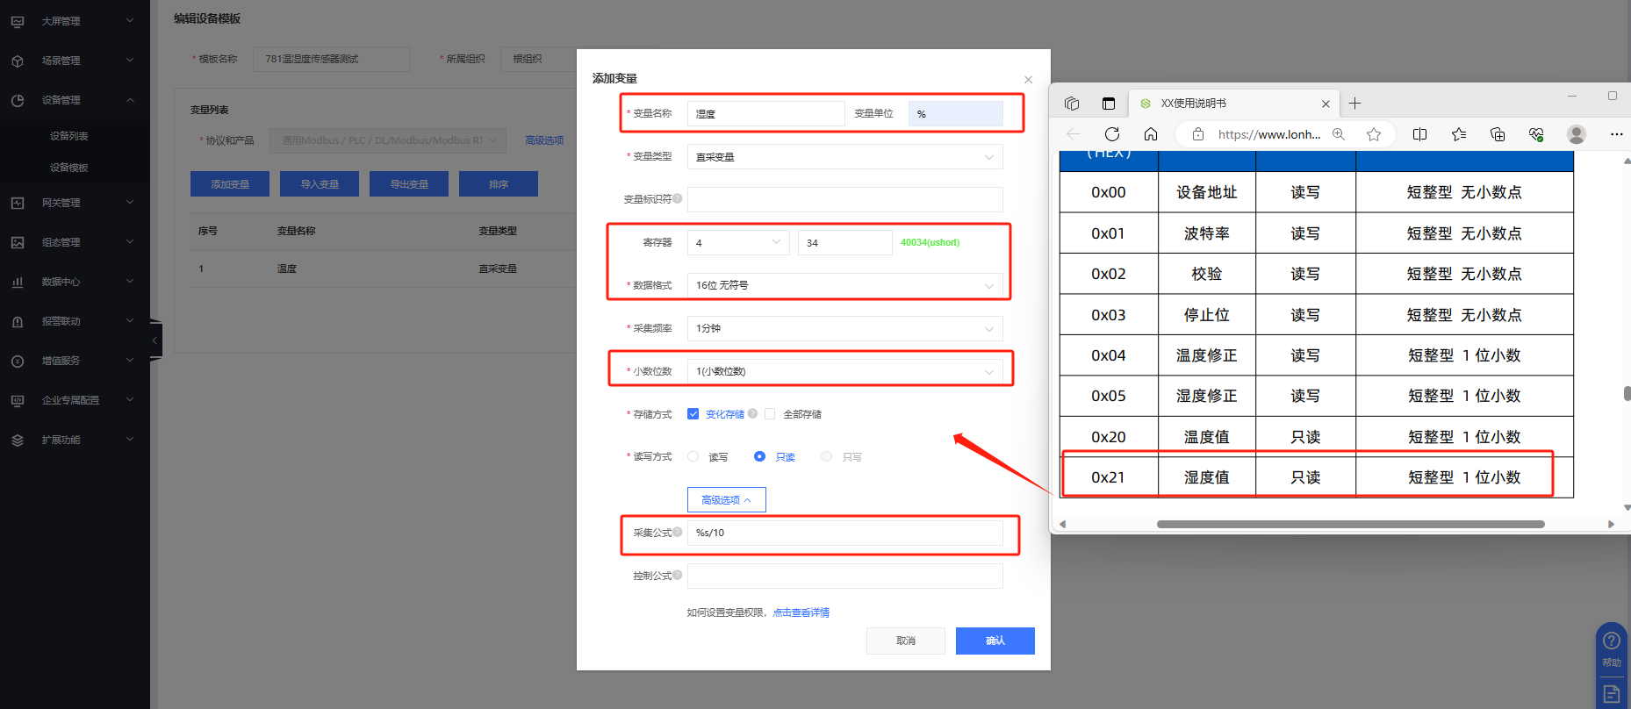Screen dimensions: 1631x709
Task: Expand the 采集频率 dropdown
Action: (844, 328)
